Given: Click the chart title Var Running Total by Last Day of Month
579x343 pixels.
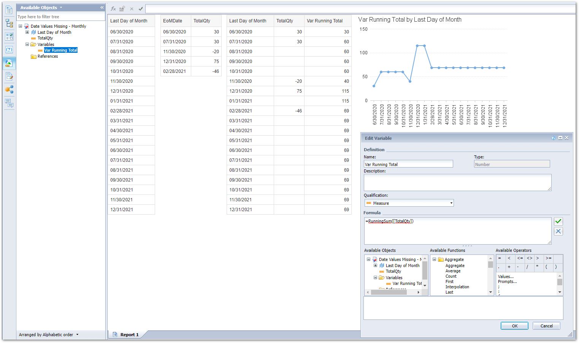Looking at the screenshot, I should pyautogui.click(x=410, y=20).
